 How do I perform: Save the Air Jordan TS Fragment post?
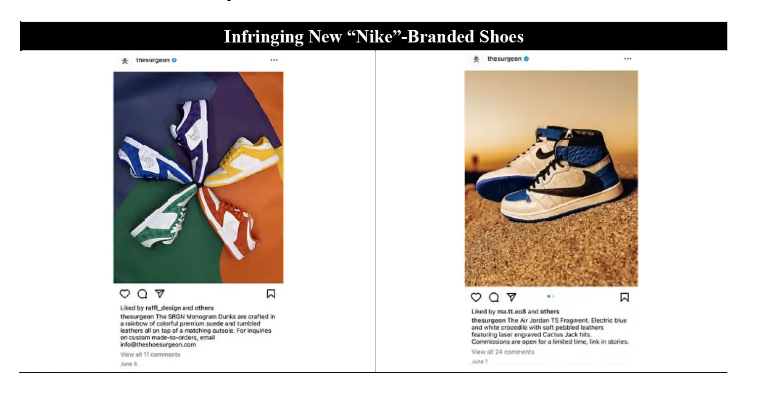(x=625, y=297)
